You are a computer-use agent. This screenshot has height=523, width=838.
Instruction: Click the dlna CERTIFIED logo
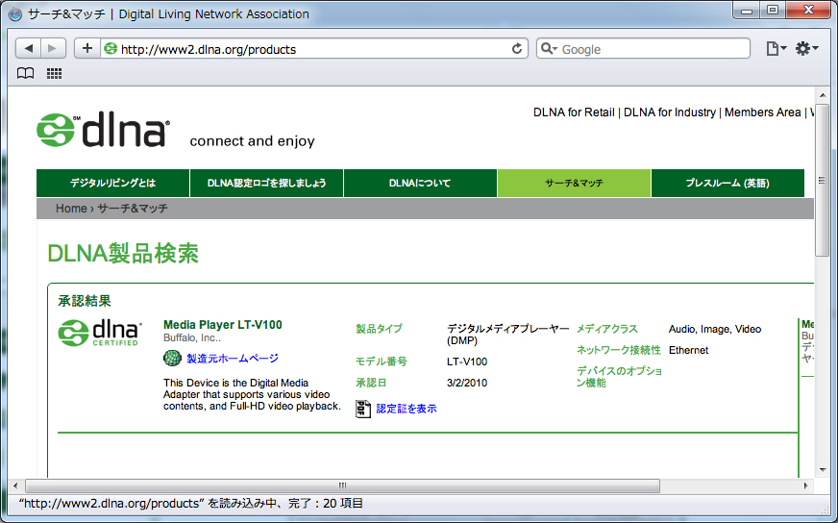click(100, 333)
